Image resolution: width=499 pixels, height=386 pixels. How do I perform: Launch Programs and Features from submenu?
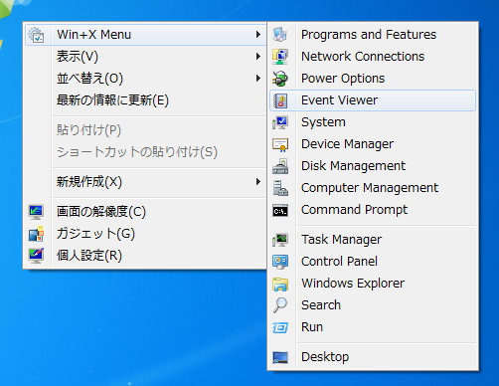[x=373, y=35]
